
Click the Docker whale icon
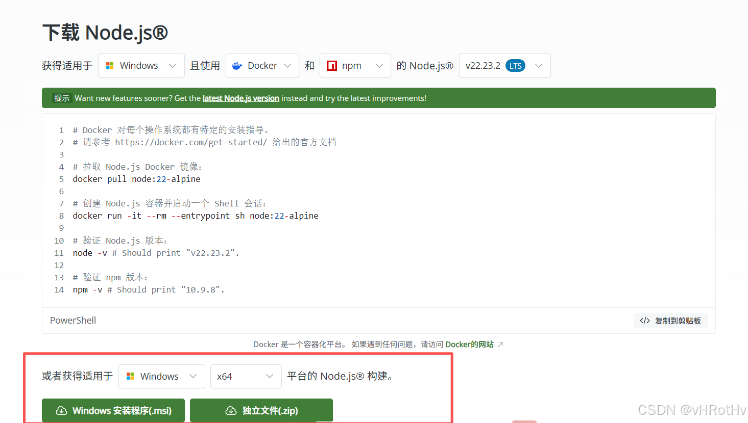coord(237,66)
